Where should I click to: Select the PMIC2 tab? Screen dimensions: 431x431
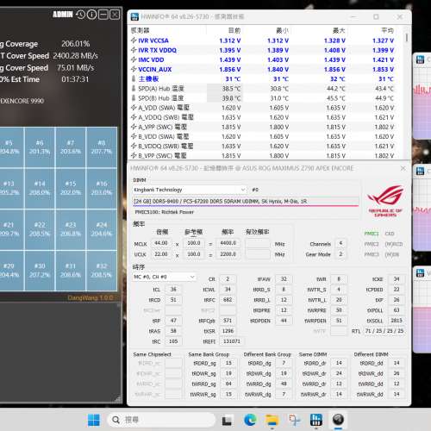[x=372, y=244]
